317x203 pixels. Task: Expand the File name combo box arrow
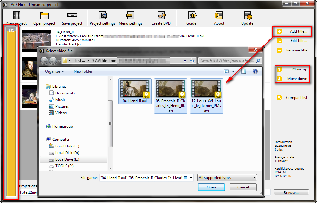click(x=191, y=178)
